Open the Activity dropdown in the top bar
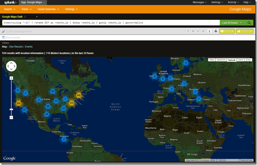The image size is (257, 165). (x=233, y=2)
